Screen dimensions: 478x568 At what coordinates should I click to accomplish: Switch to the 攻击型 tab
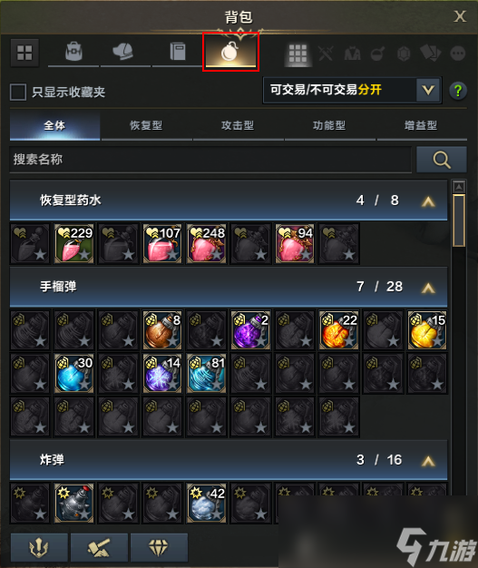click(x=238, y=125)
